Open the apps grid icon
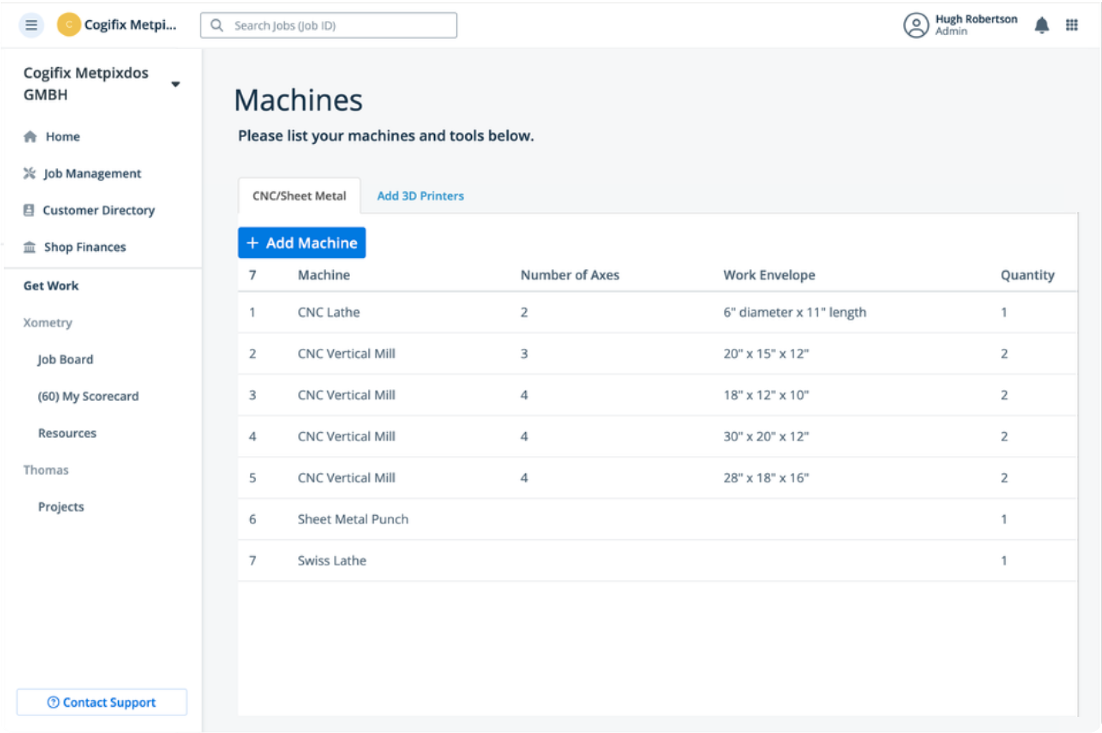The image size is (1102, 733). click(x=1072, y=25)
